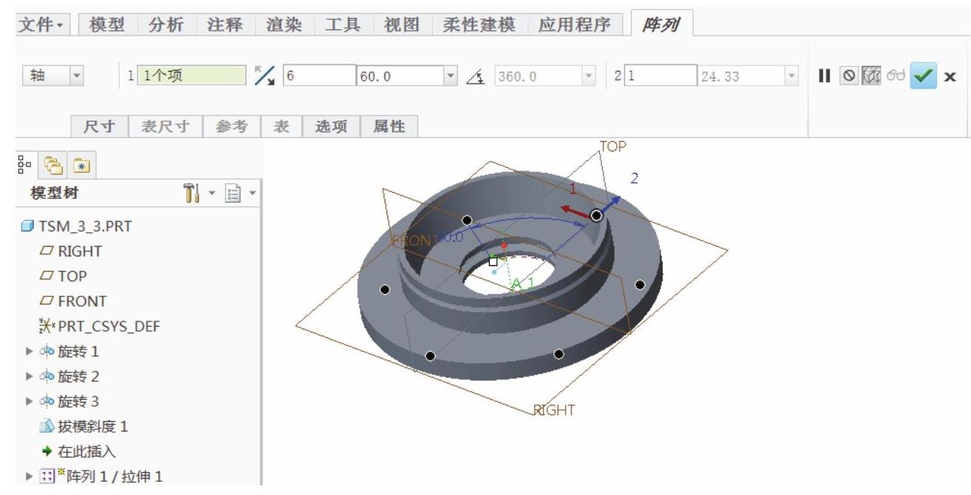This screenshot has width=971, height=495.
Task: Open the 表尺寸 panel
Action: click(164, 126)
